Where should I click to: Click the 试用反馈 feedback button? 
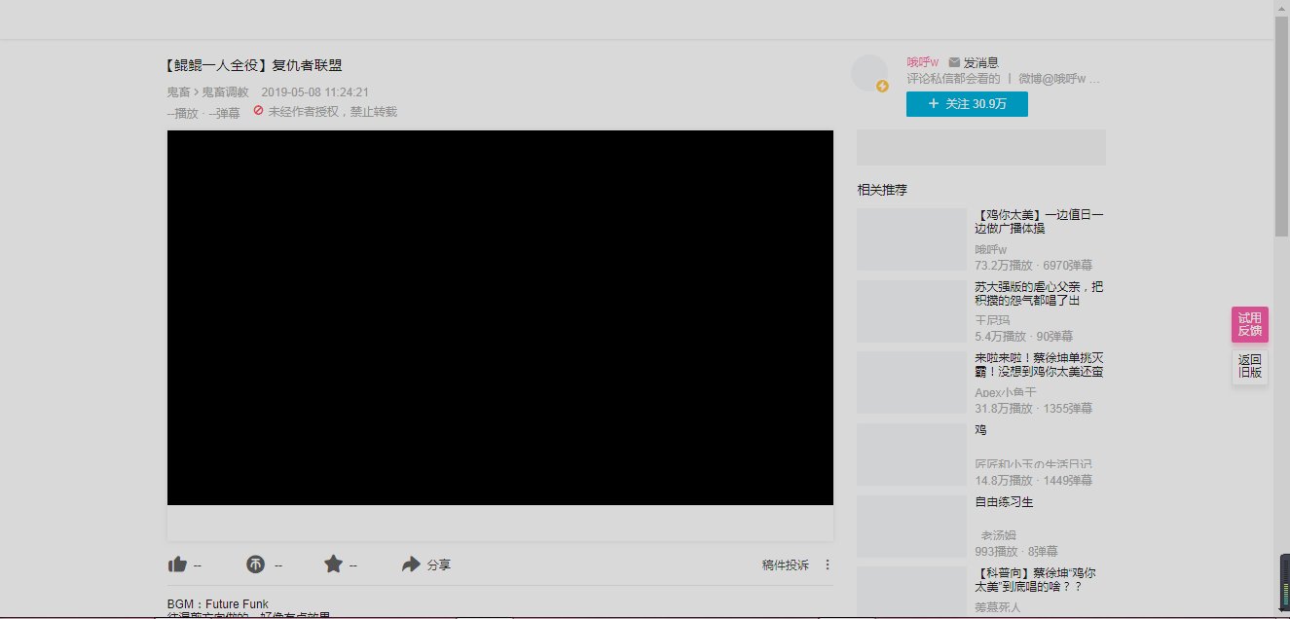1249,324
